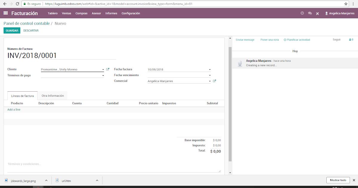
Task: Switch to the Otra Información tab
Action: tap(52, 95)
